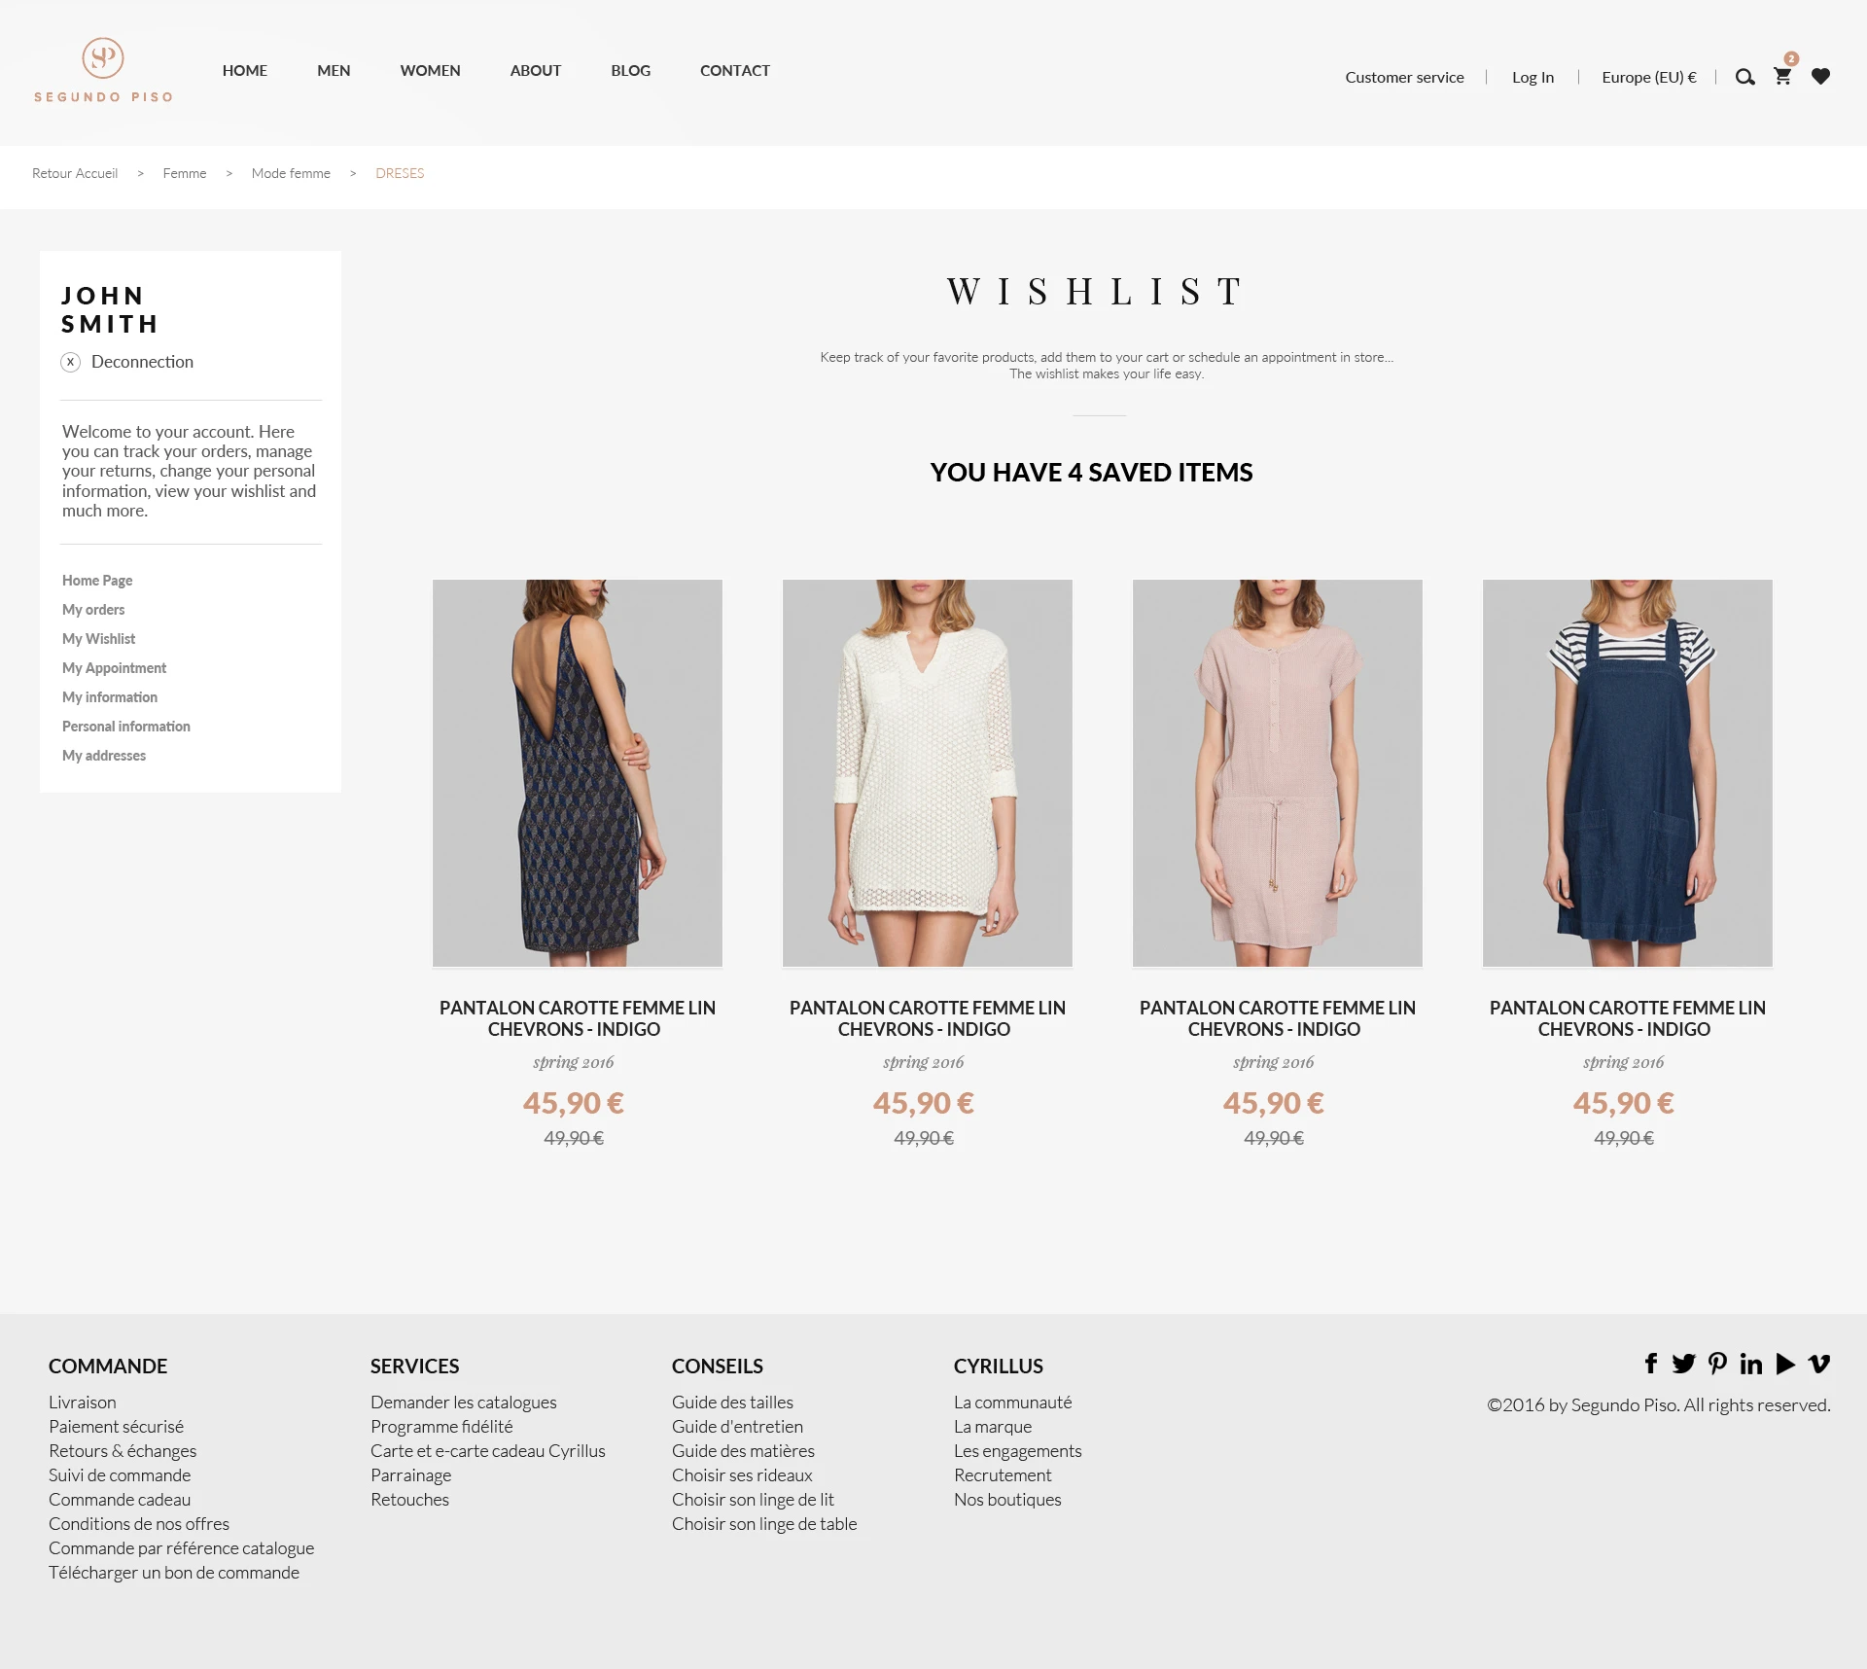This screenshot has width=1867, height=1669.
Task: Click Retour Accueil breadcrumb
Action: coord(75,173)
